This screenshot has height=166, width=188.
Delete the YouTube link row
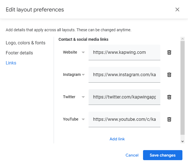coord(169,119)
